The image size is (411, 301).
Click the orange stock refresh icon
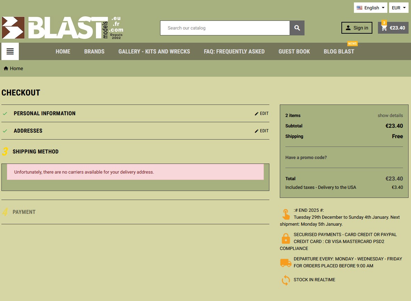[286, 280]
